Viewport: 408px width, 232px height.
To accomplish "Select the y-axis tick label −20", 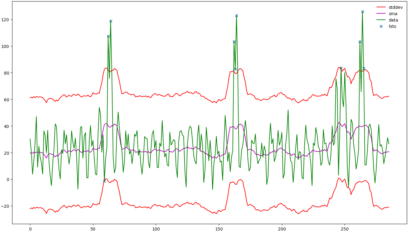I will (5, 206).
